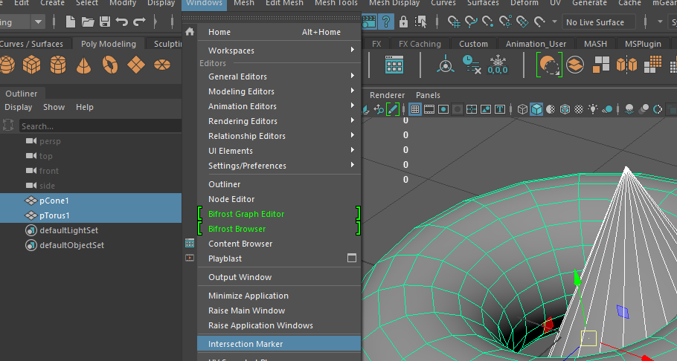Switch to the Poly Modeling shelf tab
This screenshot has height=361, width=677.
click(109, 44)
